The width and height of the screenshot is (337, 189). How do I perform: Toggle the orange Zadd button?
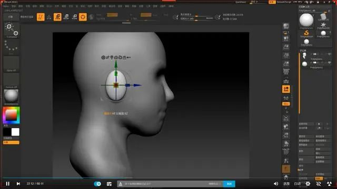(146, 15)
